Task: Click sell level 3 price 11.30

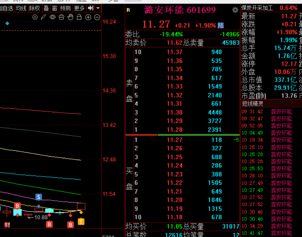Action: [174, 112]
